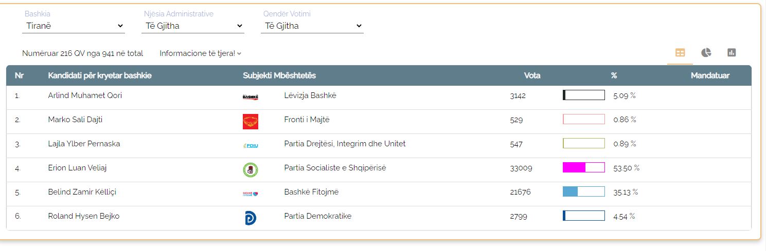Click party name Lëvizja Bashkë
The width and height of the screenshot is (766, 251).
pos(310,95)
